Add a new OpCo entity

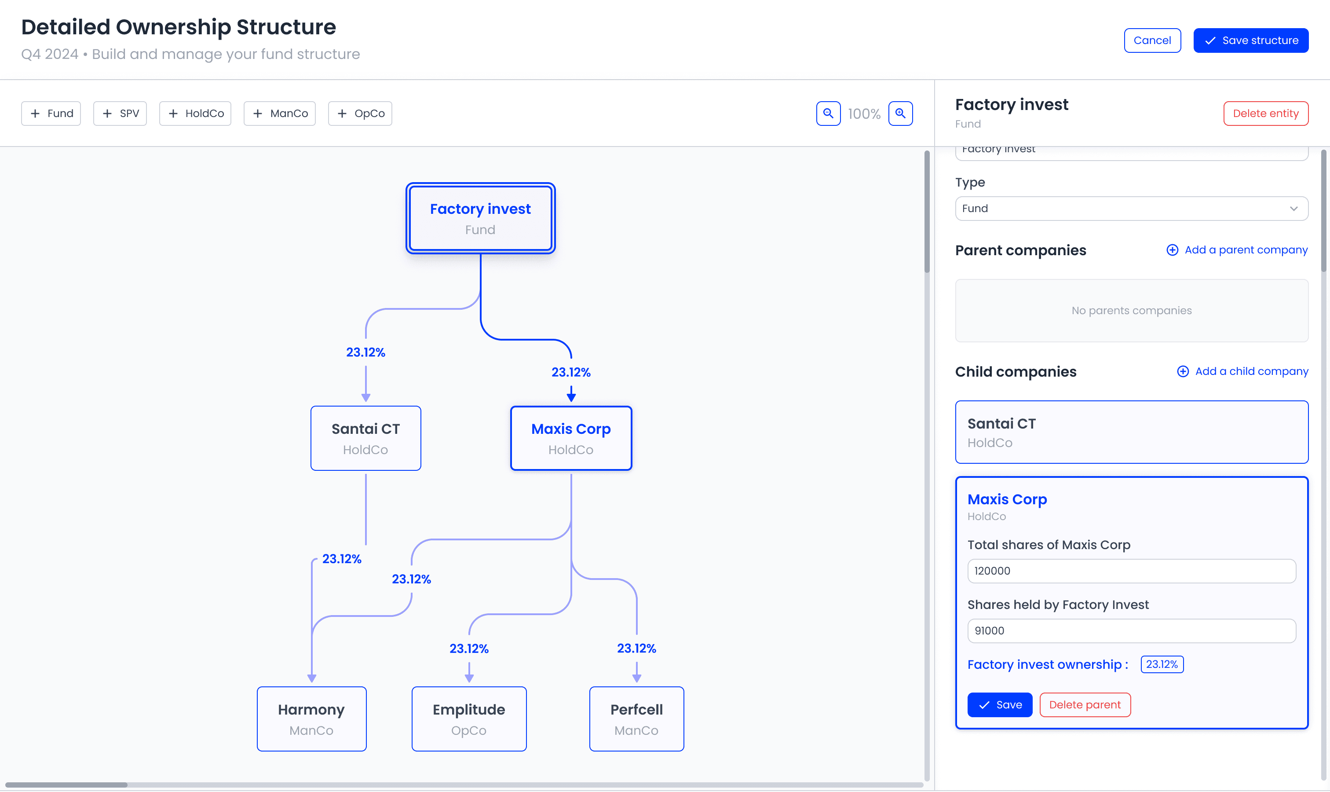click(x=360, y=114)
